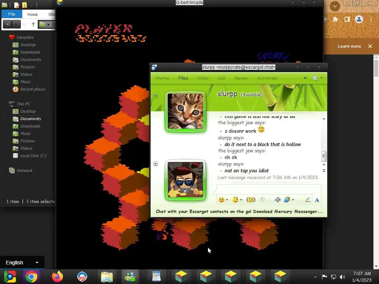This screenshot has height=284, width=379.
Task: Open the Video tab in chat window
Action: coord(203,78)
